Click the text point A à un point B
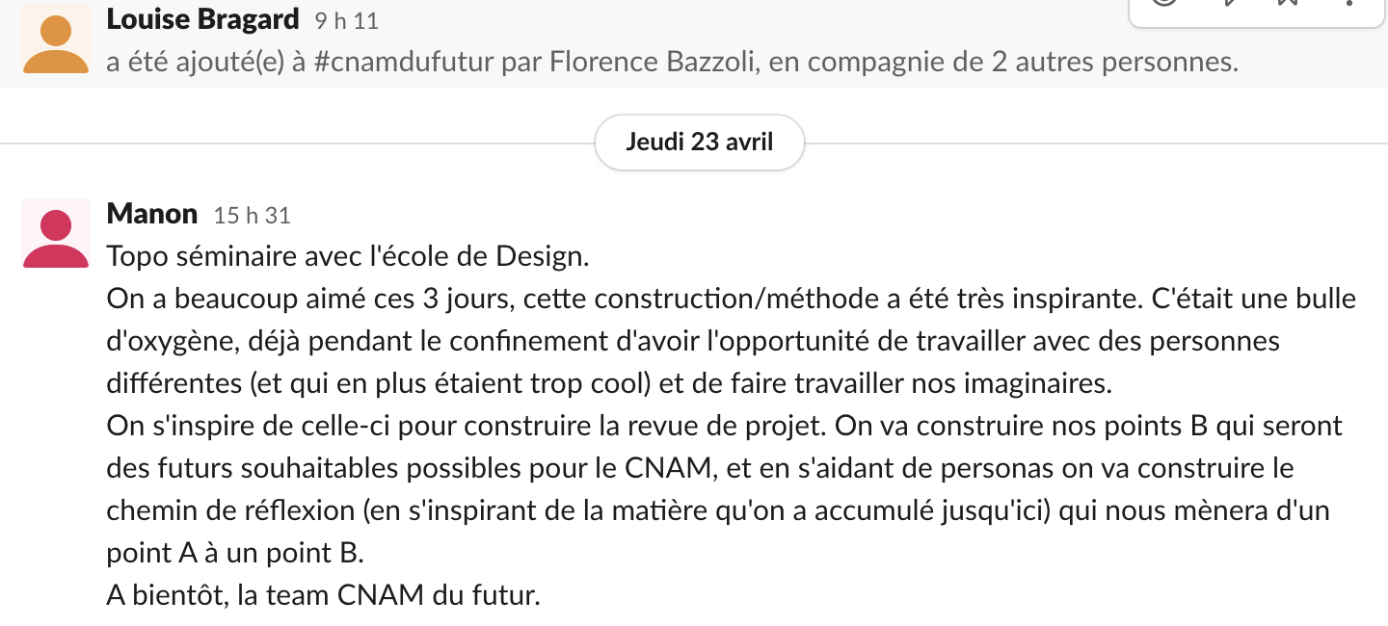This screenshot has height=626, width=1388. 236,553
